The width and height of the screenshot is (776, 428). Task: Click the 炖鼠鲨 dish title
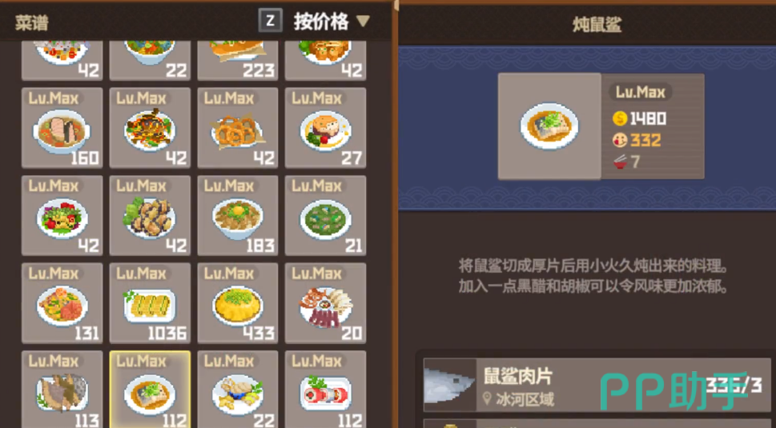click(x=597, y=24)
